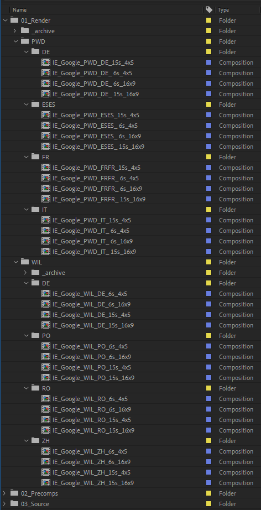This screenshot has width=261, height=510.
Task: Select the 02_Precomps folder icon
Action: tap(14, 493)
